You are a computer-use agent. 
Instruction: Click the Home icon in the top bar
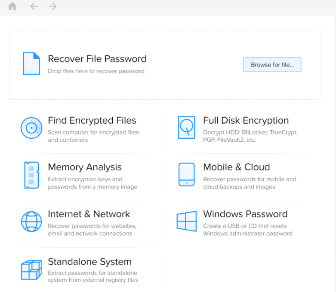click(12, 6)
